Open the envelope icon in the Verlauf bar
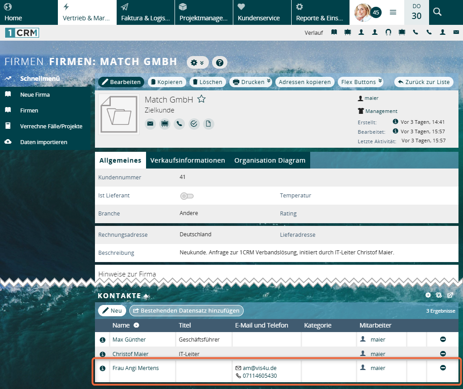The height and width of the screenshot is (389, 463). coord(456,32)
